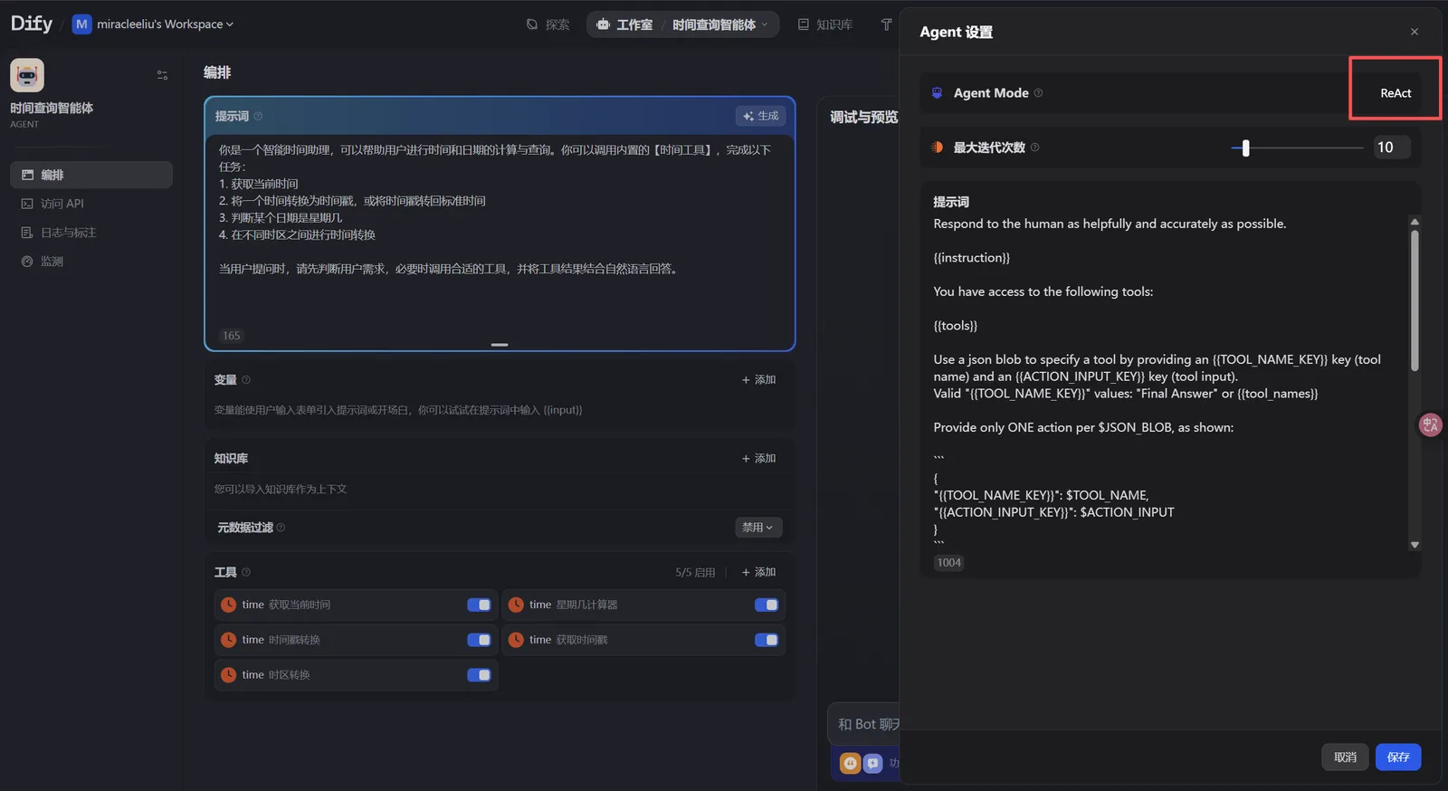The image size is (1448, 791).
Task: Go to the 探索 tab
Action: click(x=548, y=24)
